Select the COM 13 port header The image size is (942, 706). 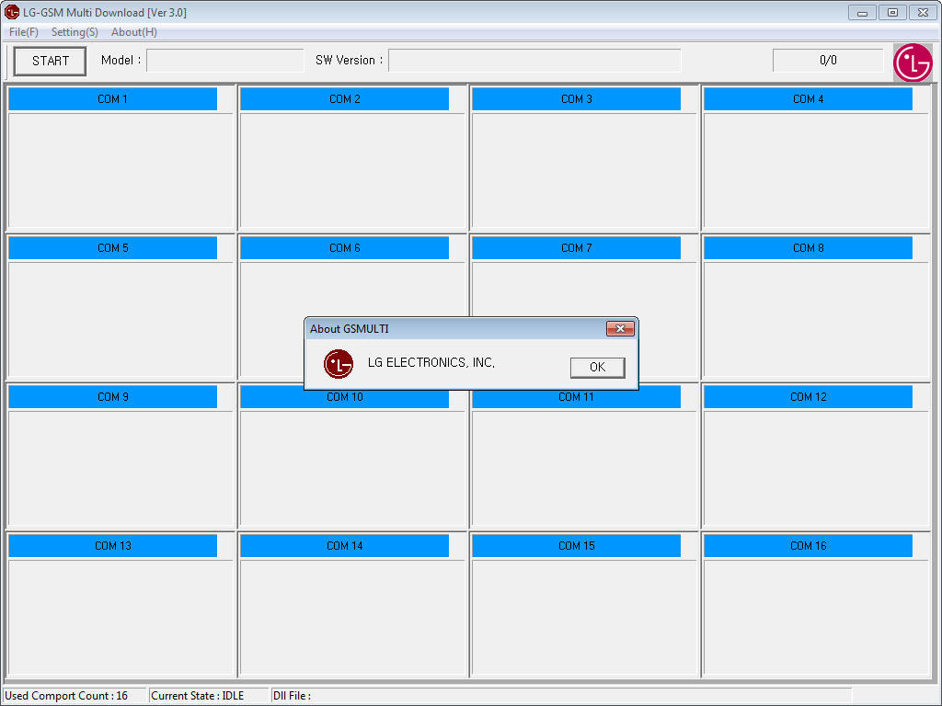(x=112, y=546)
